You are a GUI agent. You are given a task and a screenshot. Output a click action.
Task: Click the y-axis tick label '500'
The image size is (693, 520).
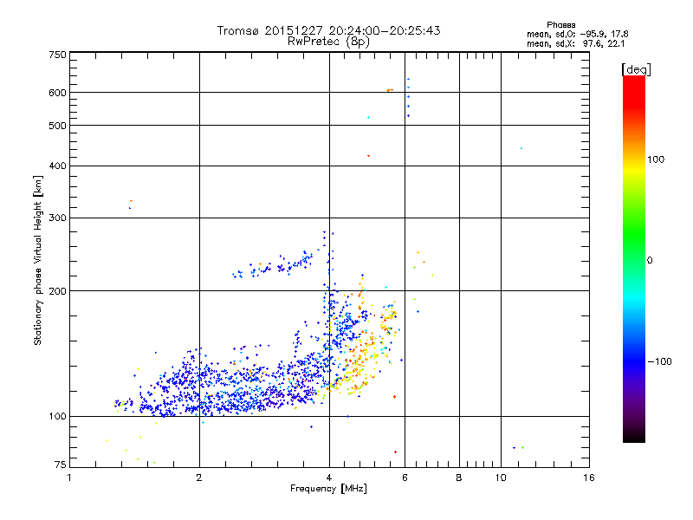tap(57, 126)
